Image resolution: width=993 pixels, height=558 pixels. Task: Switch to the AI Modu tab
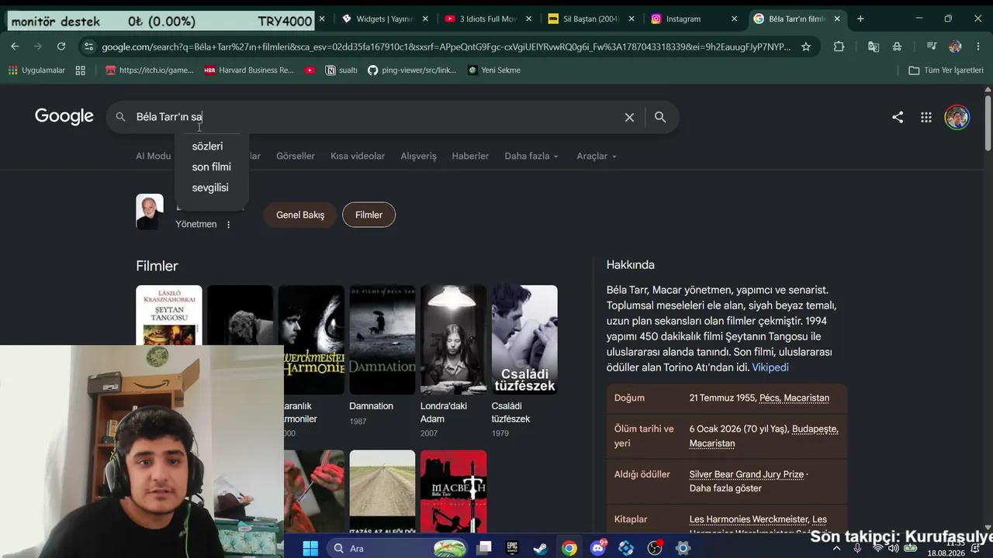point(154,156)
